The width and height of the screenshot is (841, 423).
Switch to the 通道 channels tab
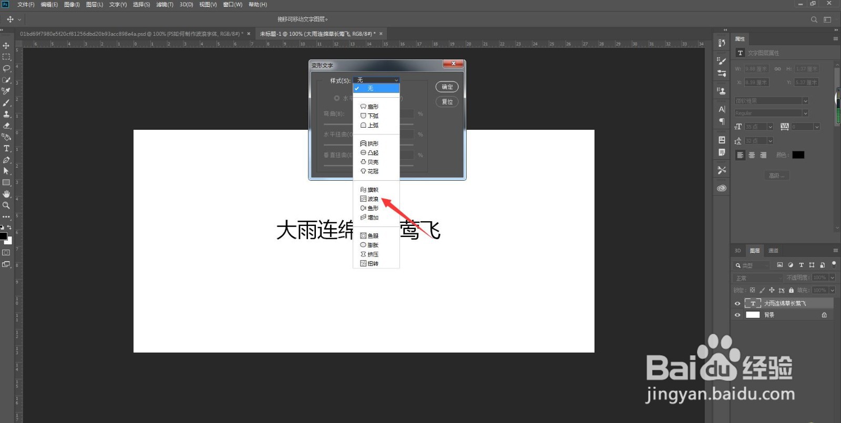click(x=773, y=251)
